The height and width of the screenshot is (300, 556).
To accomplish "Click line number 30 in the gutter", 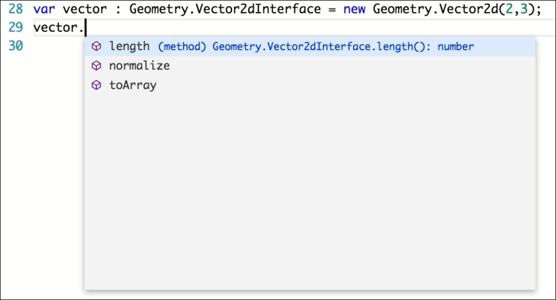I will coord(15,46).
